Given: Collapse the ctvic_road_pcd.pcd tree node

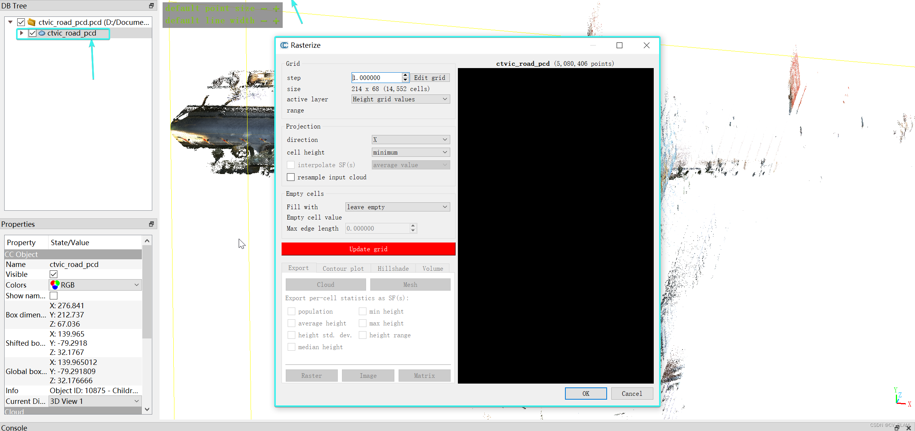Looking at the screenshot, I should pos(10,22).
